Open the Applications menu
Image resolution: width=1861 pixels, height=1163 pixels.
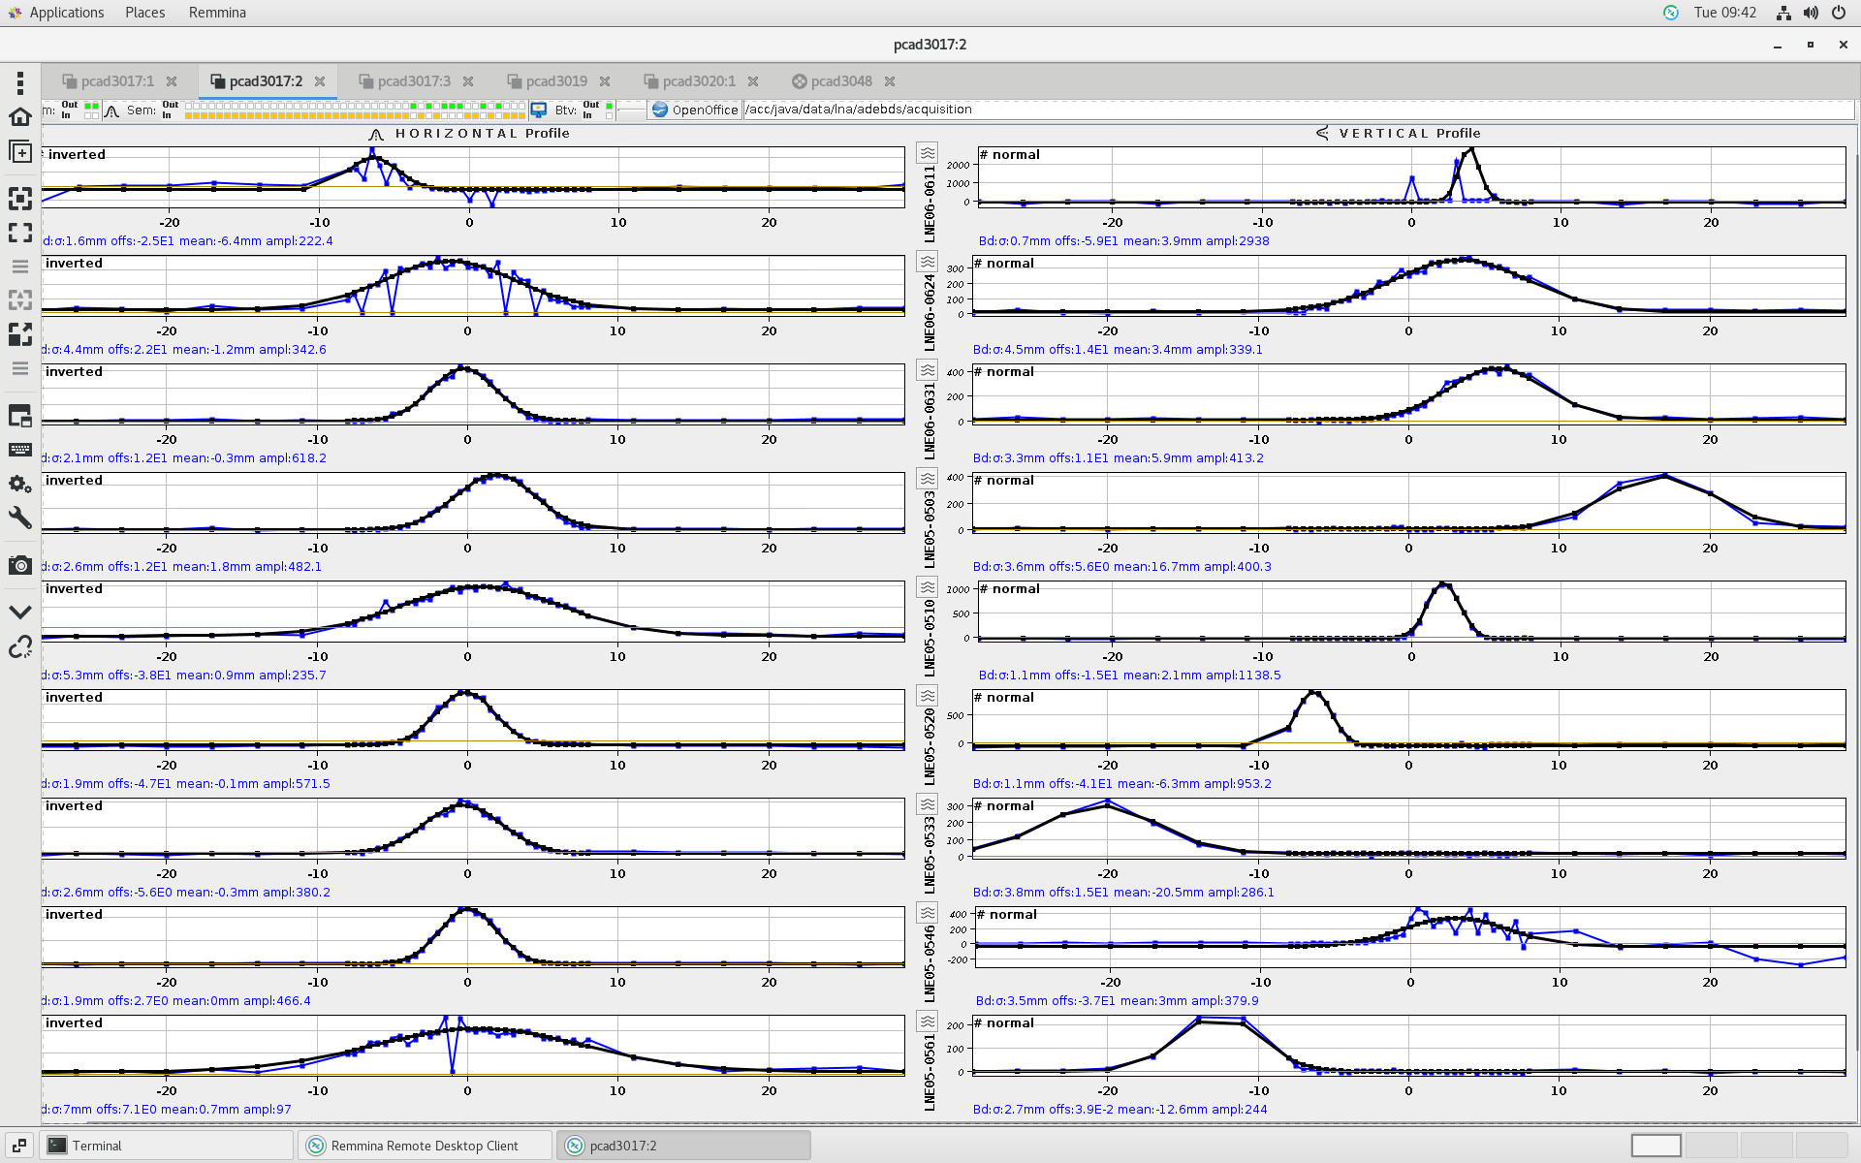click(x=65, y=13)
